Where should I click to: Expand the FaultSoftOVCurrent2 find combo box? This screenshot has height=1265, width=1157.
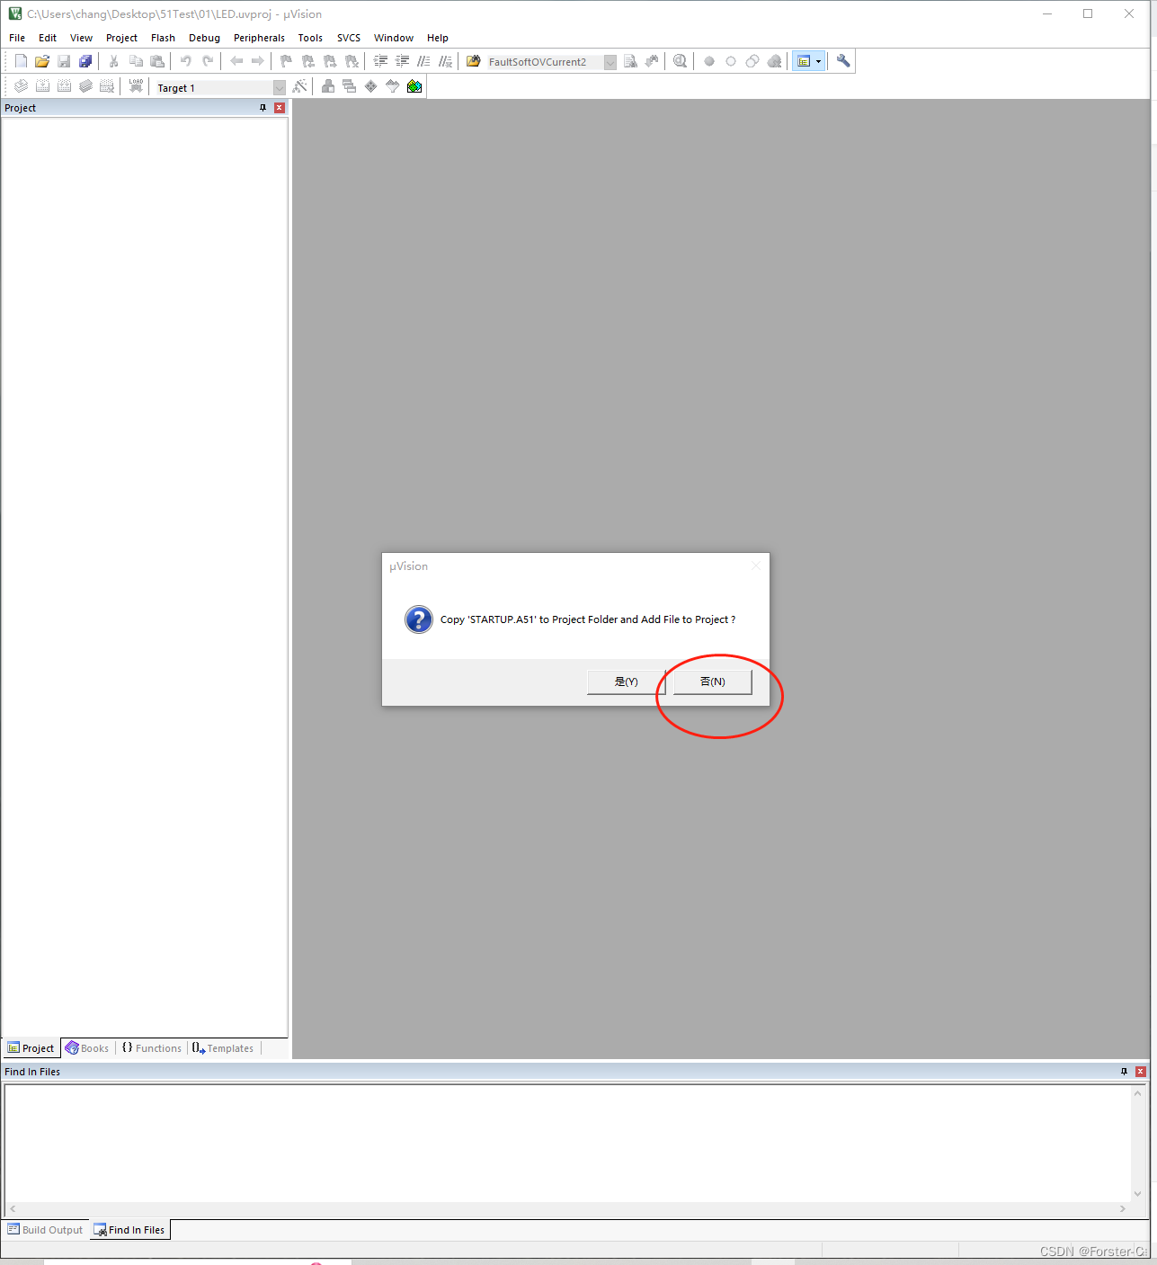pyautogui.click(x=610, y=62)
